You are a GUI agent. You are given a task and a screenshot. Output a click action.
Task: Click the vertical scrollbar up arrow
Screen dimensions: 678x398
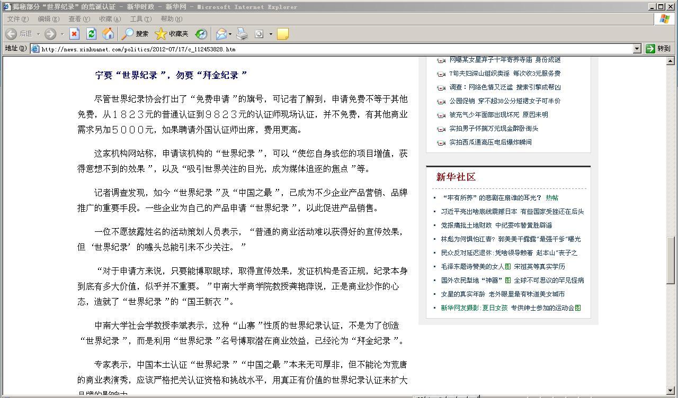[x=671, y=61]
